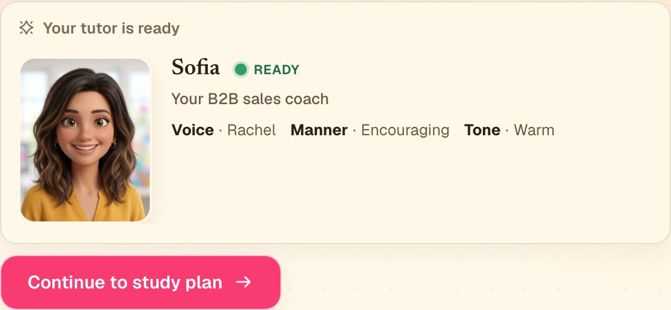
Task: Click the green READY status dot
Action: [x=240, y=69]
